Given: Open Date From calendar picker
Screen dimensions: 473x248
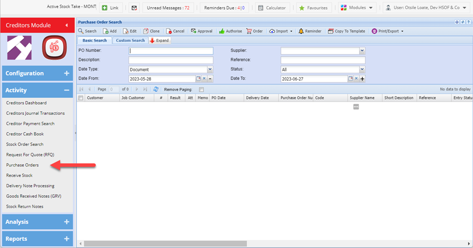Looking at the screenshot, I should click(x=198, y=78).
